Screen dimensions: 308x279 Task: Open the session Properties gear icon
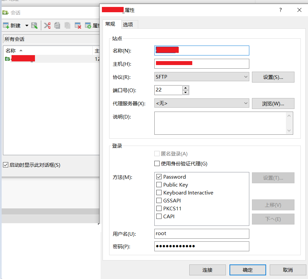pos(88,25)
